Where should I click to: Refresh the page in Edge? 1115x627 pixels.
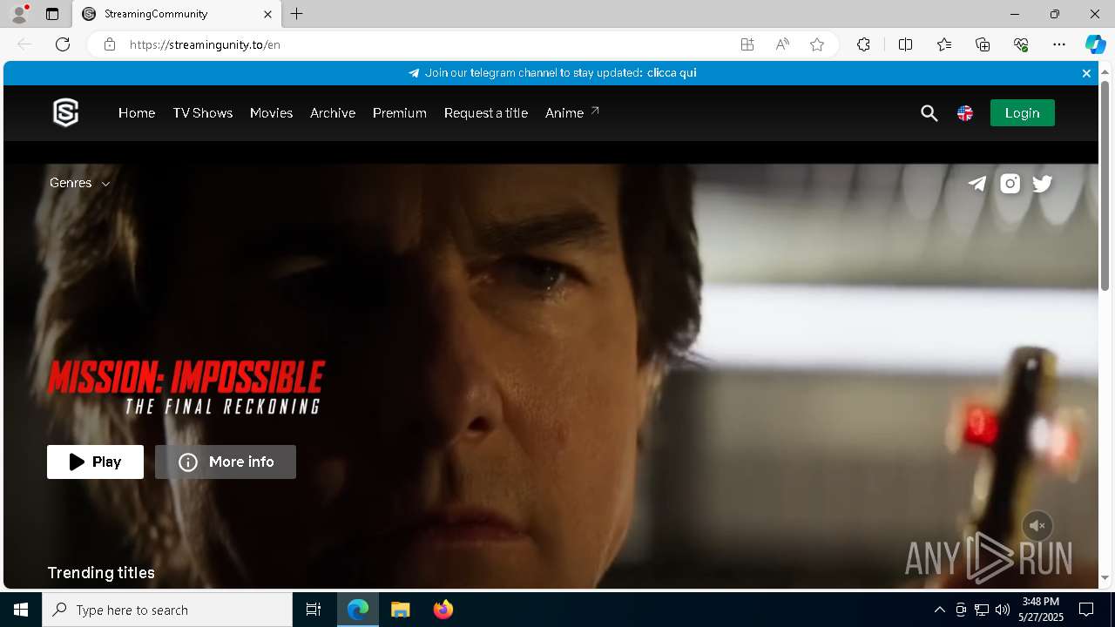click(x=63, y=44)
